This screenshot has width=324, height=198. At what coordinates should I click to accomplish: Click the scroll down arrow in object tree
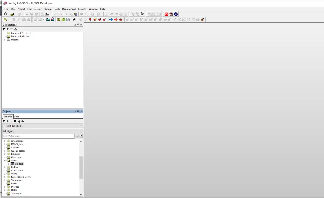81,195
